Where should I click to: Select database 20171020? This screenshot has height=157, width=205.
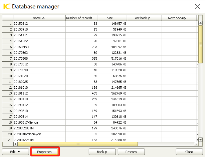pos(39,76)
